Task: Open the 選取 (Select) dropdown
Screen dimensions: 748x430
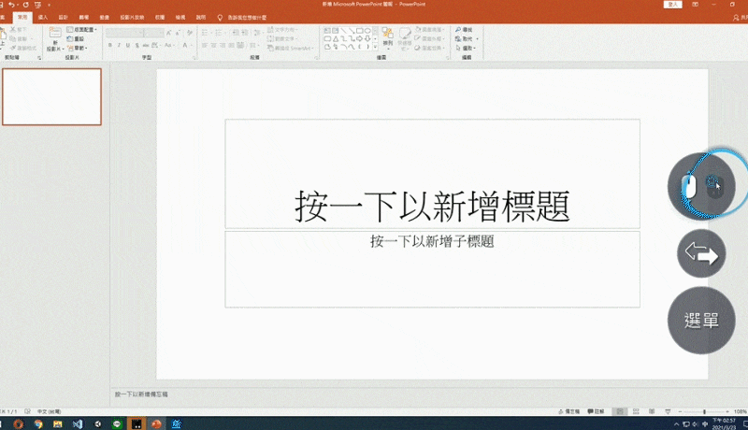Action: [x=467, y=48]
